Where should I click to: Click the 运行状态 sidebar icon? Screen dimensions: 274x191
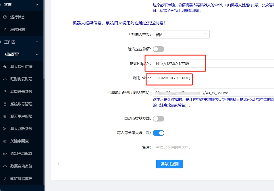[5, 17]
